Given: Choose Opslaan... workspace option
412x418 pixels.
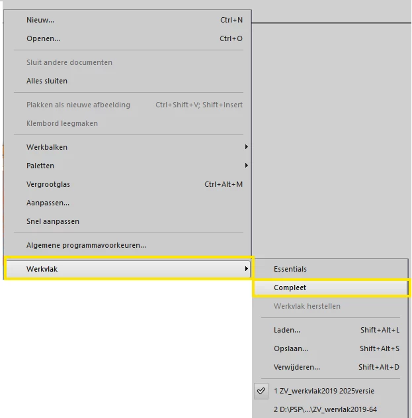Looking at the screenshot, I should click(330, 348).
